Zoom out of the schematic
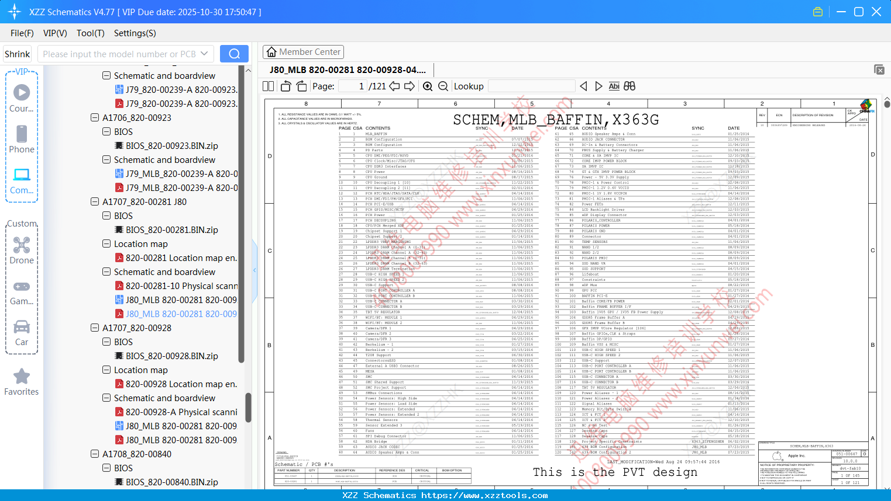Screen dimensions: 891x501 443,86
